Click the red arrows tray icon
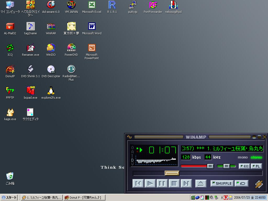 pyautogui.click(x=226, y=198)
